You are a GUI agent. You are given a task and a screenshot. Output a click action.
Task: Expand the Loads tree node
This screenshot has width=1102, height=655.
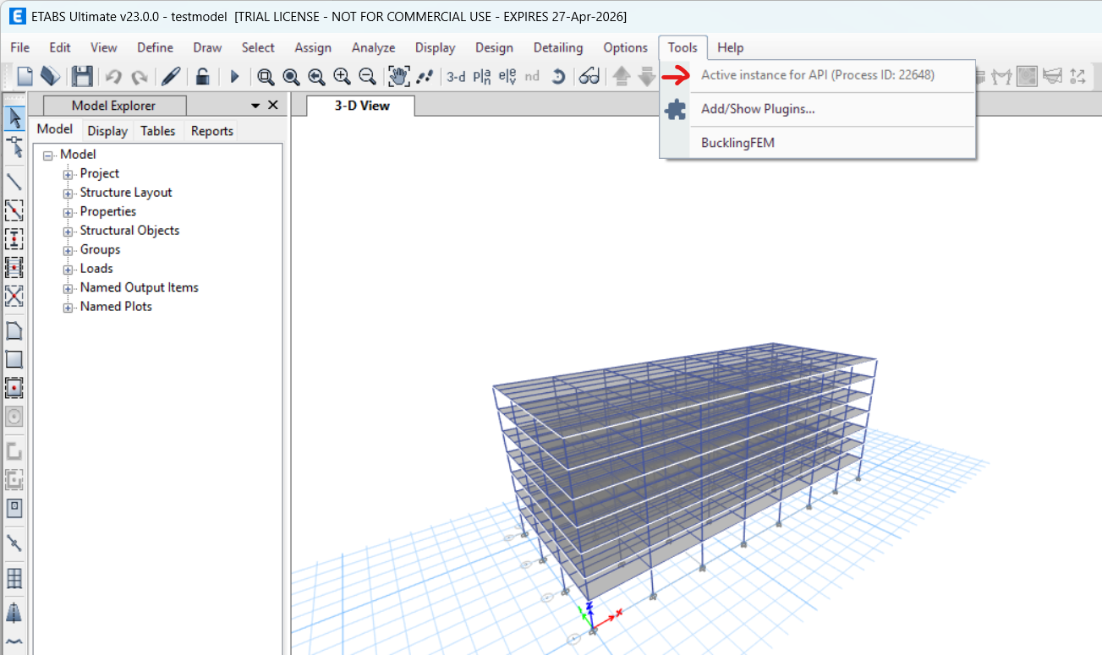click(x=69, y=269)
